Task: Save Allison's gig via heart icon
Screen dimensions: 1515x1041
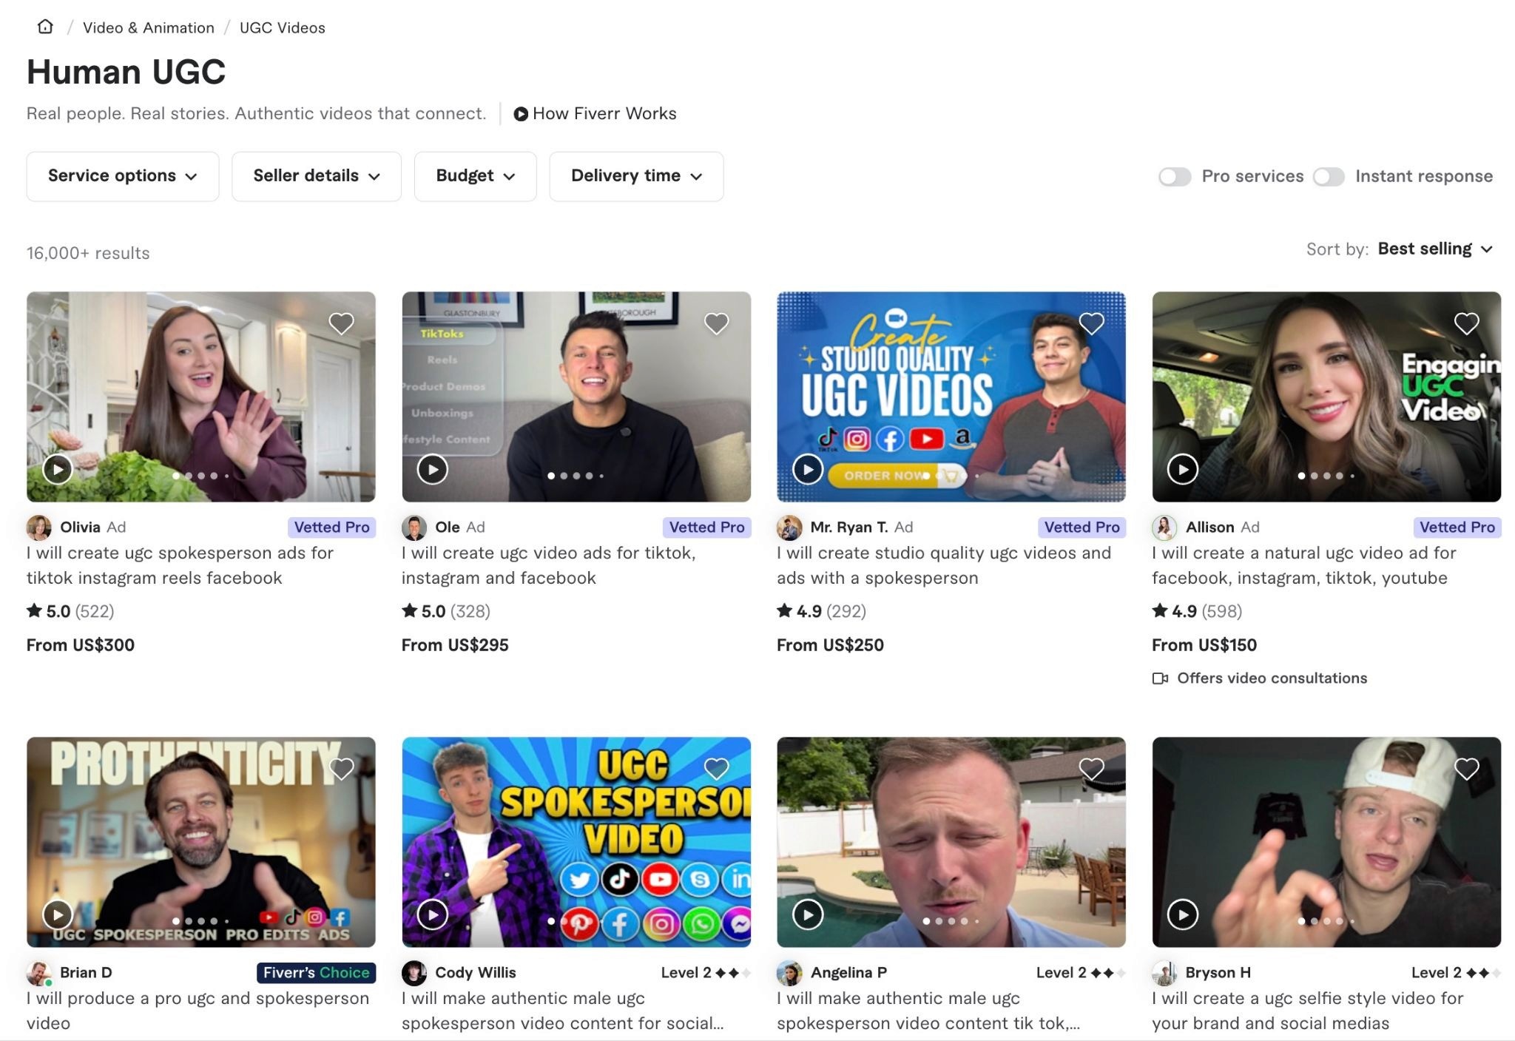Action: pyautogui.click(x=1466, y=323)
